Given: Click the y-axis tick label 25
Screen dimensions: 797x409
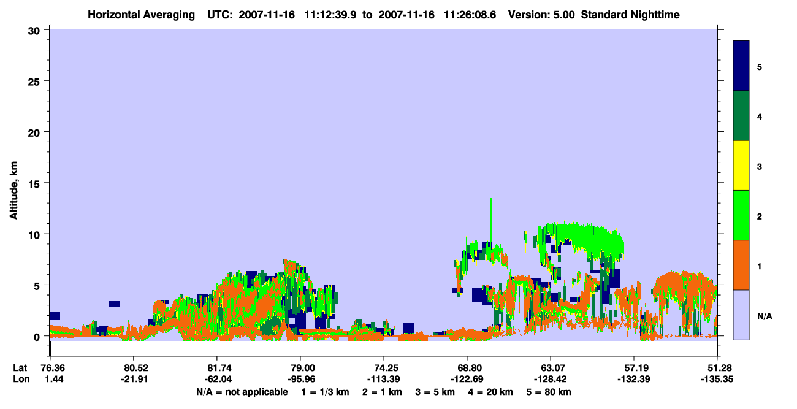Looking at the screenshot, I should click(x=36, y=81).
